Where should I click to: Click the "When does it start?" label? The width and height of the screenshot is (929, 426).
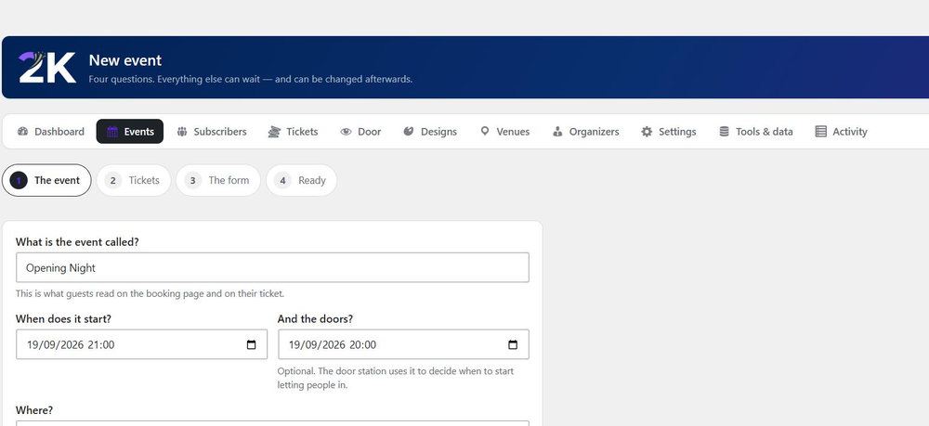[x=63, y=319]
